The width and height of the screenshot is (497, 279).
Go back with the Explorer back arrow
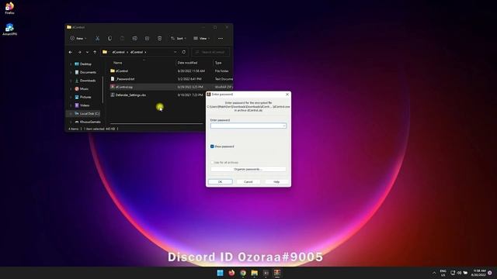[71, 52]
